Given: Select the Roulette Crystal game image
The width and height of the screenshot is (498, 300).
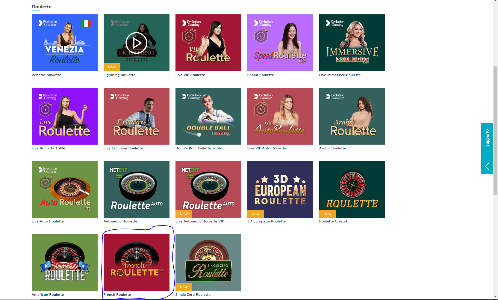Looking at the screenshot, I should pos(352,190).
